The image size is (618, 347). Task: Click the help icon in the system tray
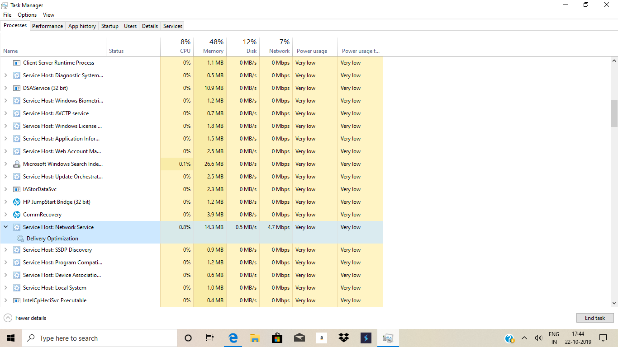click(509, 338)
